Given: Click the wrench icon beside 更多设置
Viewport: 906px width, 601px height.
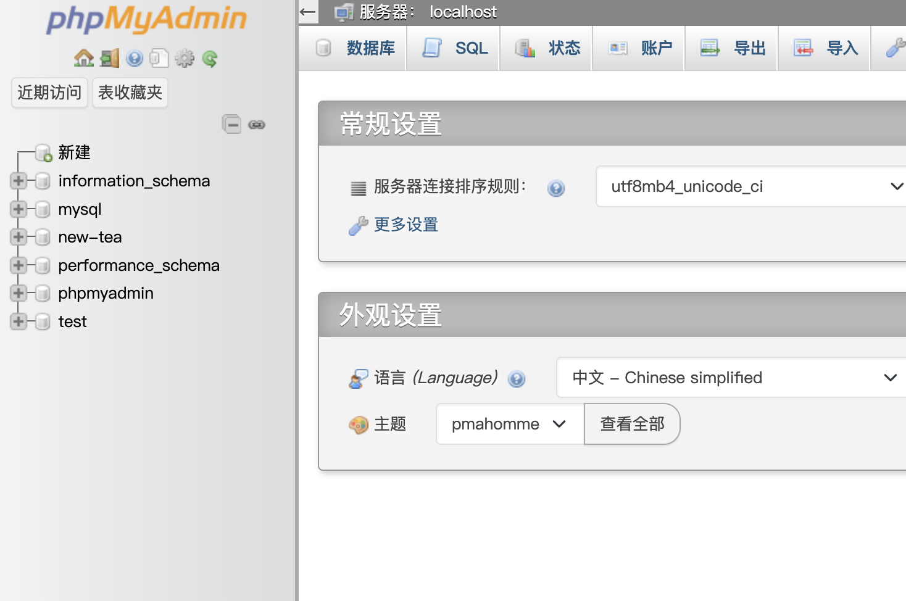Looking at the screenshot, I should [x=358, y=226].
